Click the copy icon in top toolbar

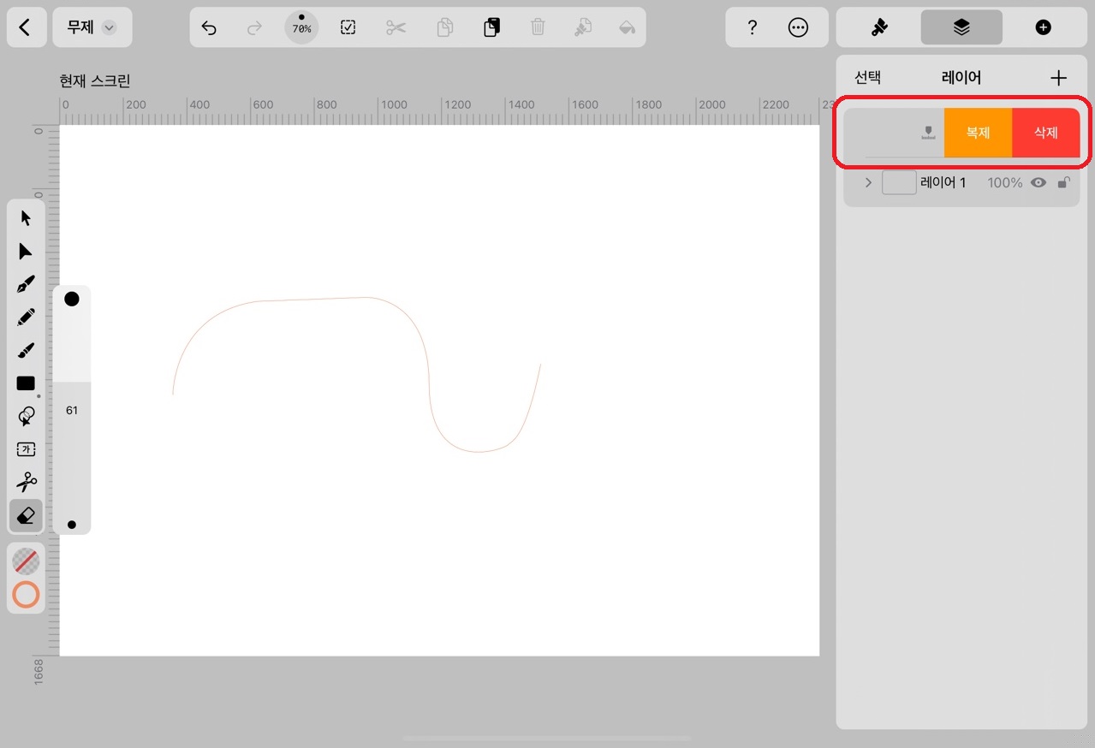tap(444, 27)
